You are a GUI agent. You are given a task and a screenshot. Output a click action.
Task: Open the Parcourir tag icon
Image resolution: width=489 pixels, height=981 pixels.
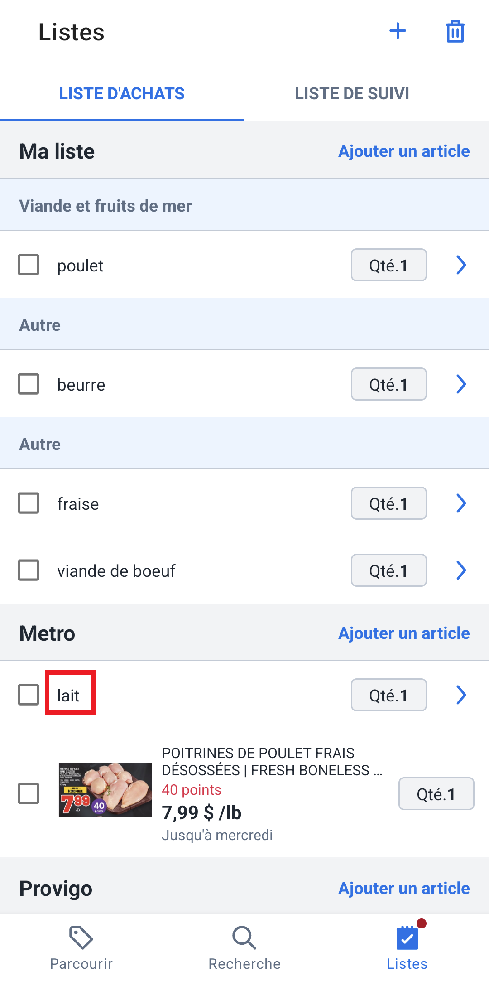point(81,937)
